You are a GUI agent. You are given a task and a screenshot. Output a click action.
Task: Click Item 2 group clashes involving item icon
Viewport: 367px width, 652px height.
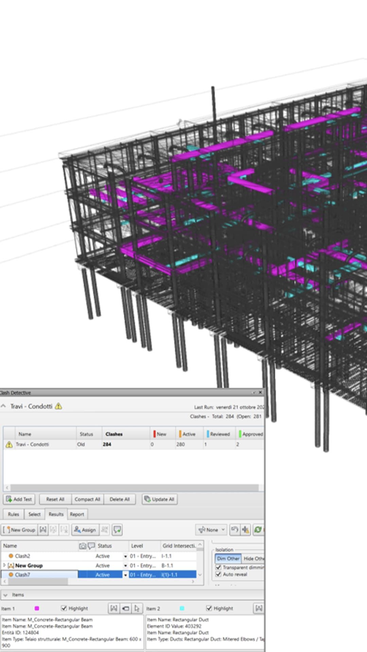pyautogui.click(x=259, y=608)
